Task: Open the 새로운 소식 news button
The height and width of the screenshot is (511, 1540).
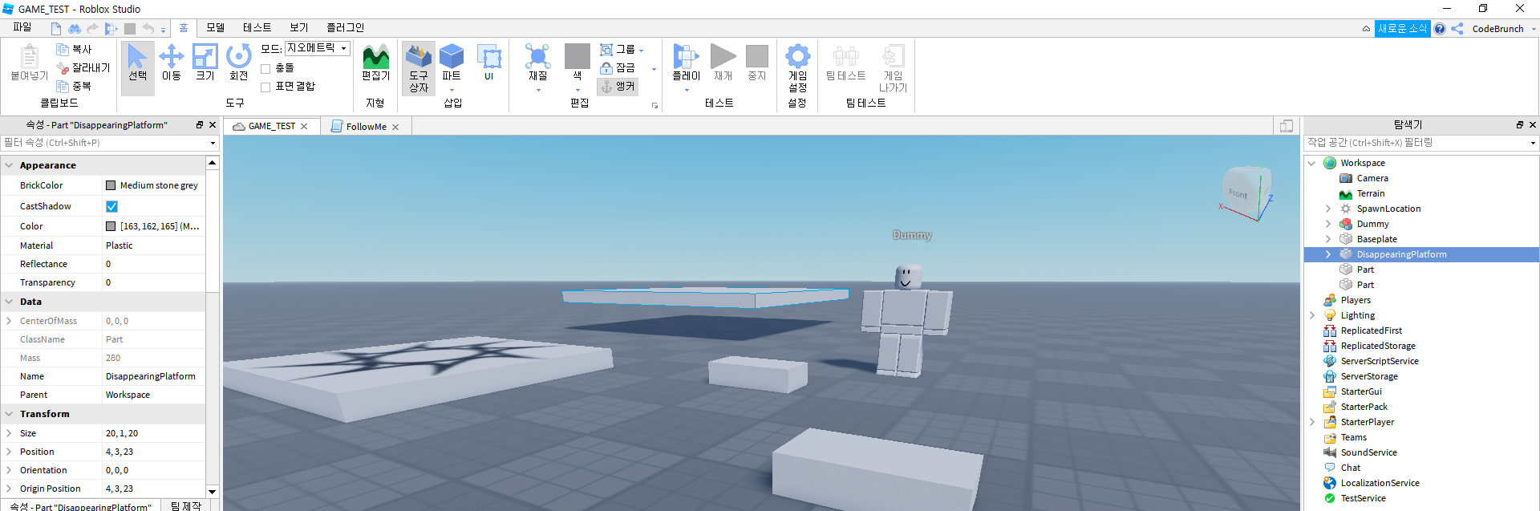Action: [1403, 29]
